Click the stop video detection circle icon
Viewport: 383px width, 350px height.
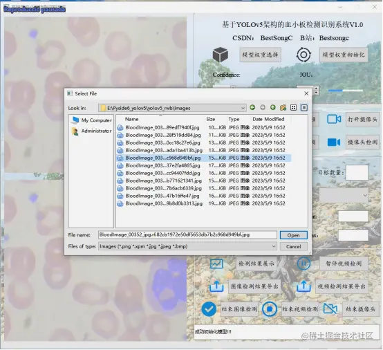tap(270, 309)
